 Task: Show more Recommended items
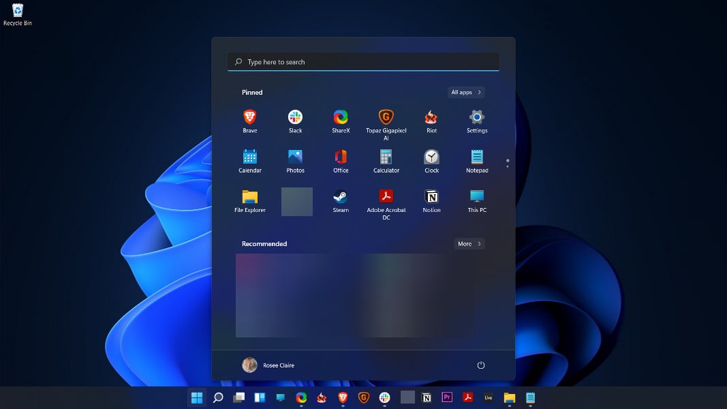[x=469, y=243]
